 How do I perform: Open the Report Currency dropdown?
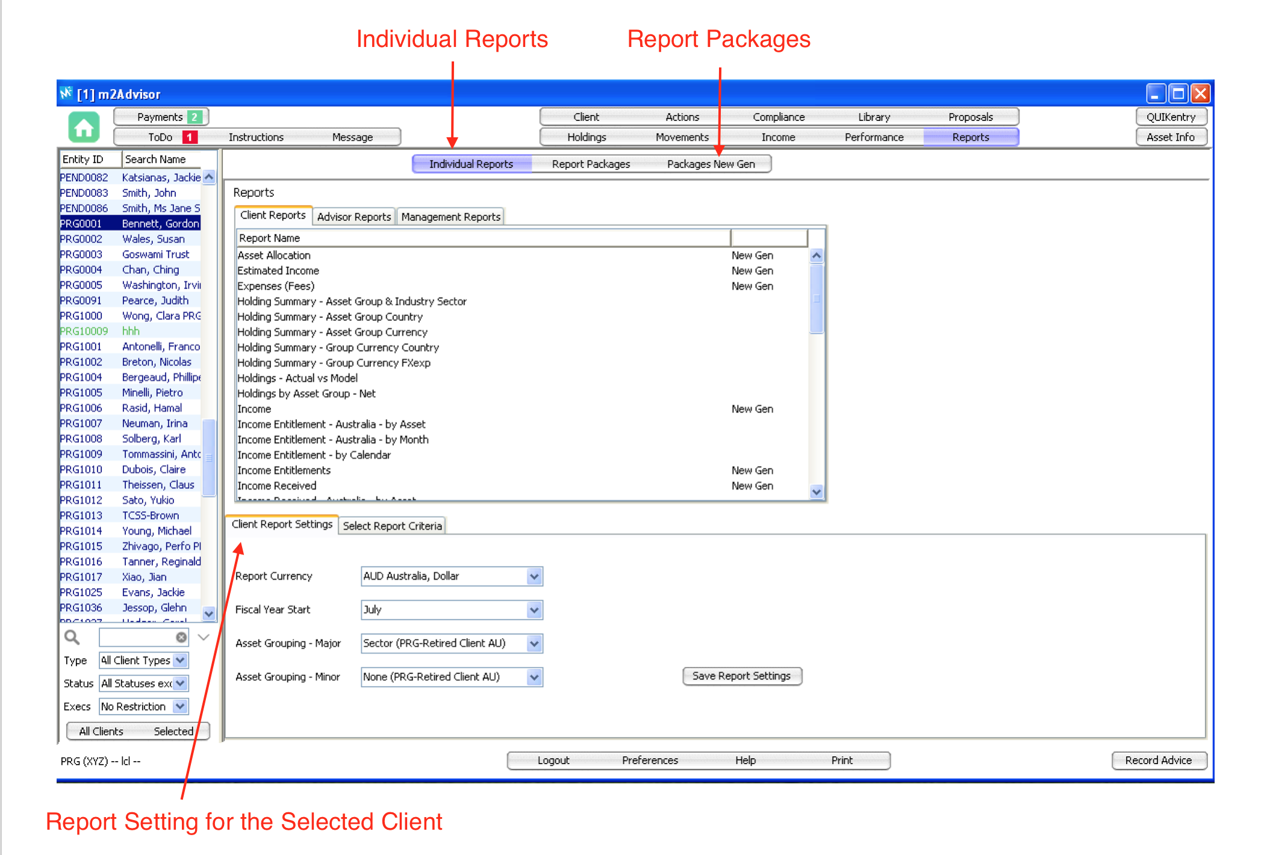click(x=534, y=576)
